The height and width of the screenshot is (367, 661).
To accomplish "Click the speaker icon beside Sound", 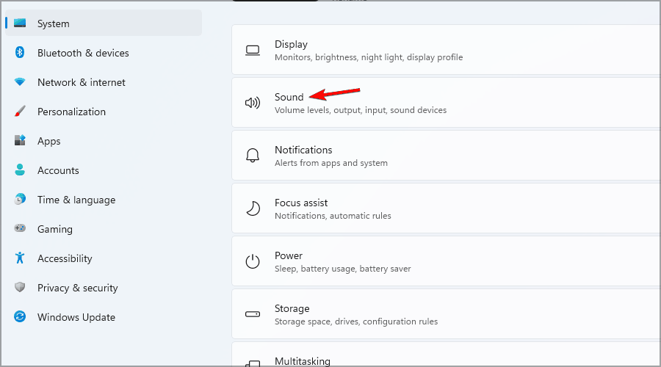I will click(x=253, y=103).
